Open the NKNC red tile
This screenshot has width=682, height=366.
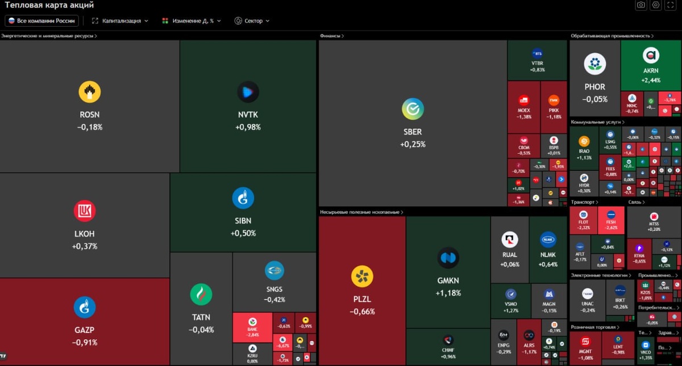pyautogui.click(x=633, y=104)
